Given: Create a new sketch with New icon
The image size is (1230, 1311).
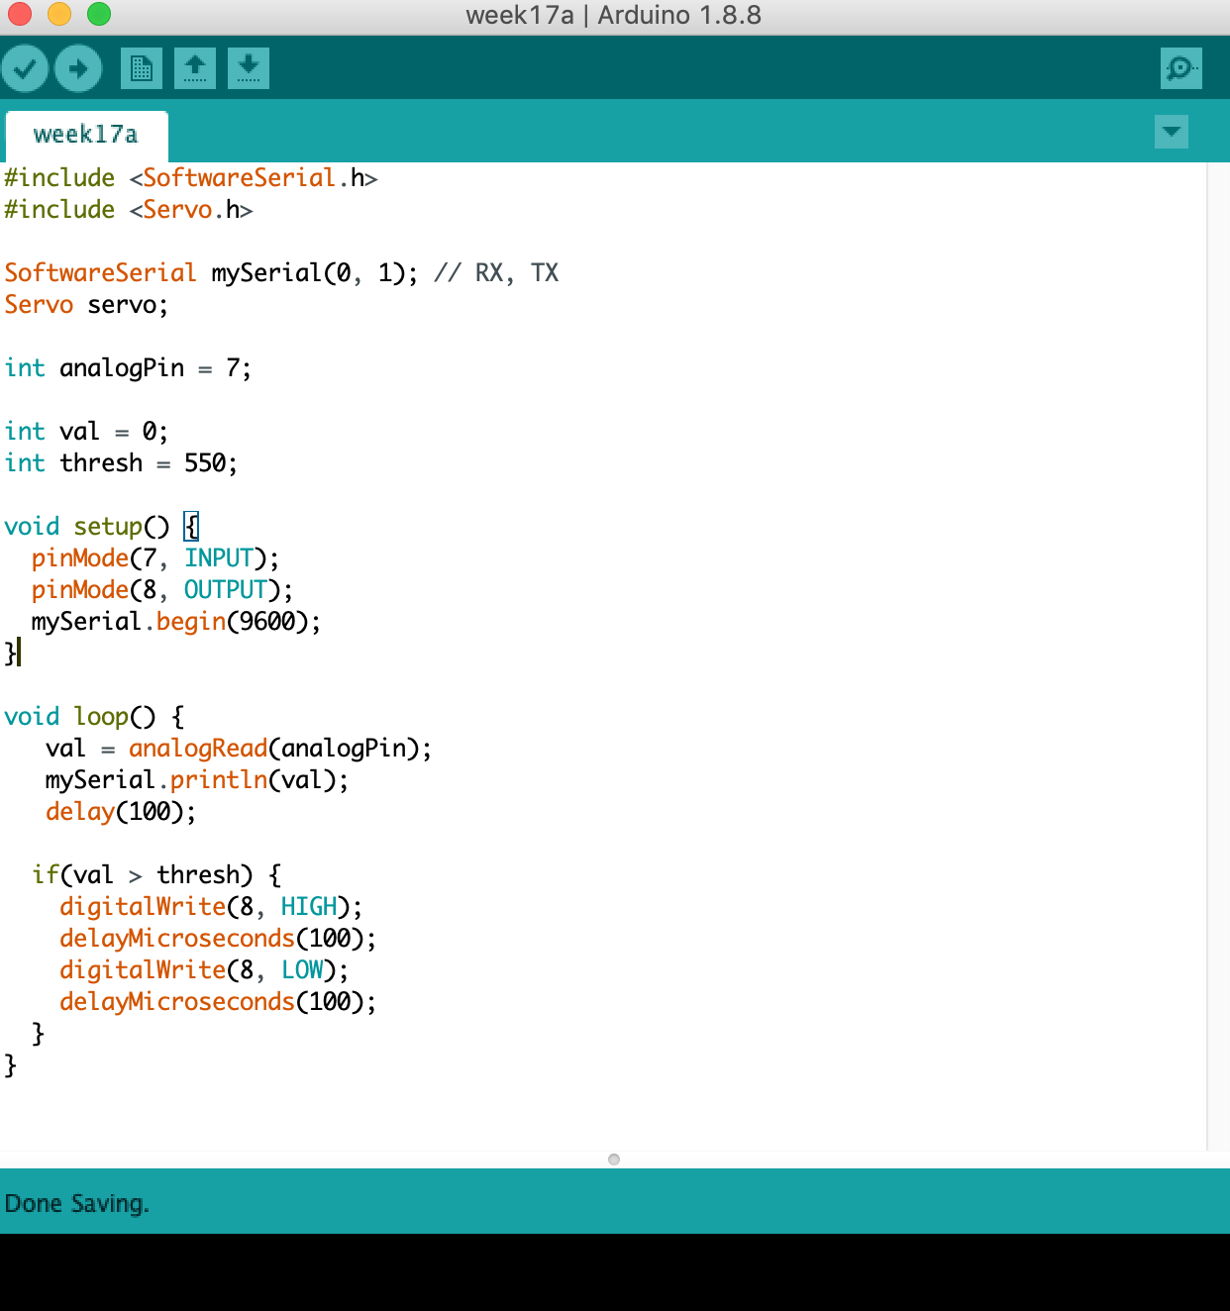Looking at the screenshot, I should (142, 68).
